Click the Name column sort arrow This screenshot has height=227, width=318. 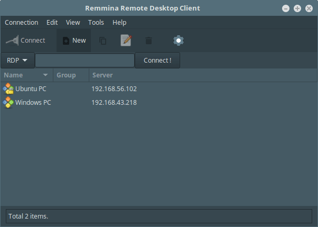pyautogui.click(x=45, y=75)
